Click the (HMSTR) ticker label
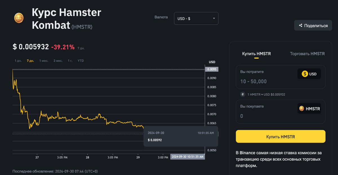This screenshot has width=338, height=175. [82, 27]
